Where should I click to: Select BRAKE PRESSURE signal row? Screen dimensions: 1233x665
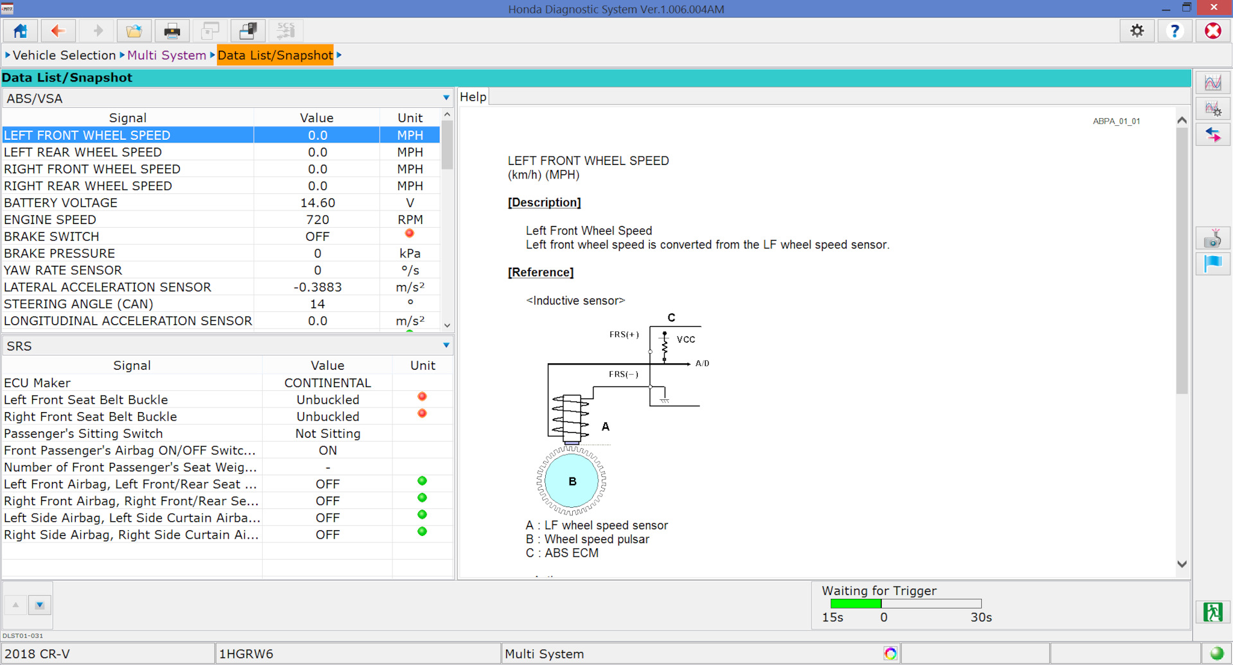222,253
